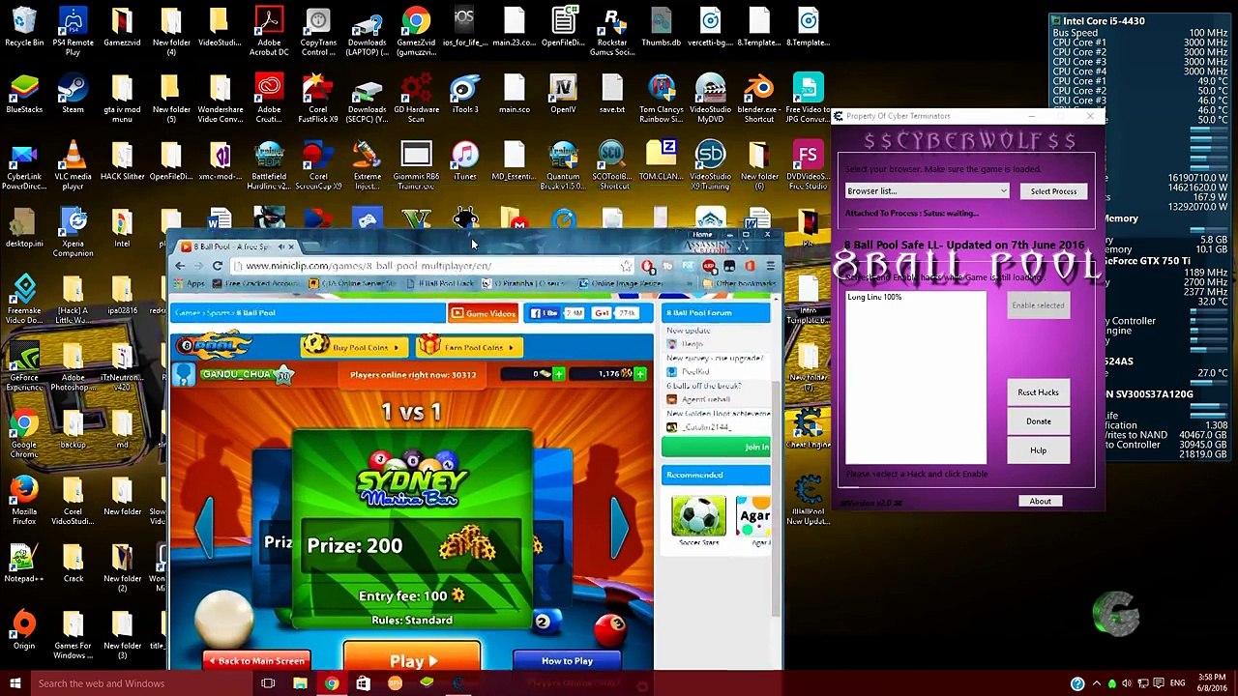
Task: Select CyberLink PowerDirector desktop icon
Action: 24,164
